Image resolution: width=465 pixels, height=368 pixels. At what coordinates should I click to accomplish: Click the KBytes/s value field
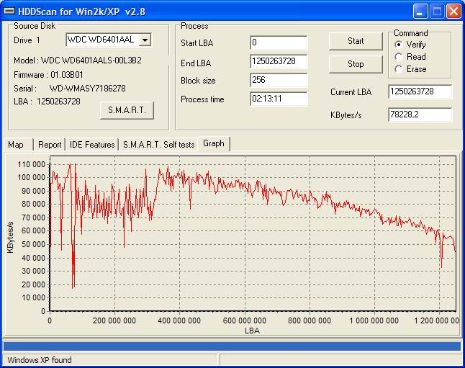point(420,115)
